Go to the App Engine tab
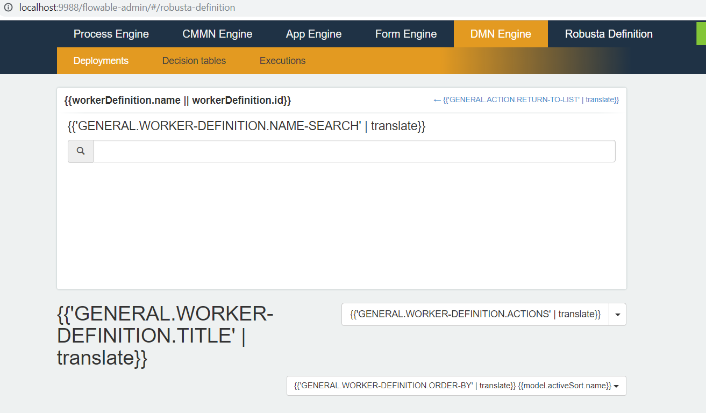 313,34
